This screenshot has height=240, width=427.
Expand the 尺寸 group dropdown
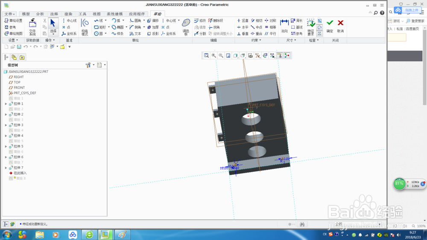291,40
